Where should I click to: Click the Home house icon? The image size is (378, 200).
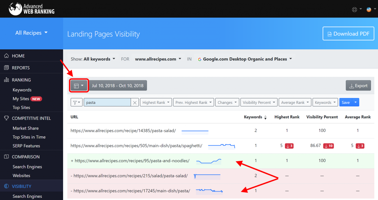(7, 56)
